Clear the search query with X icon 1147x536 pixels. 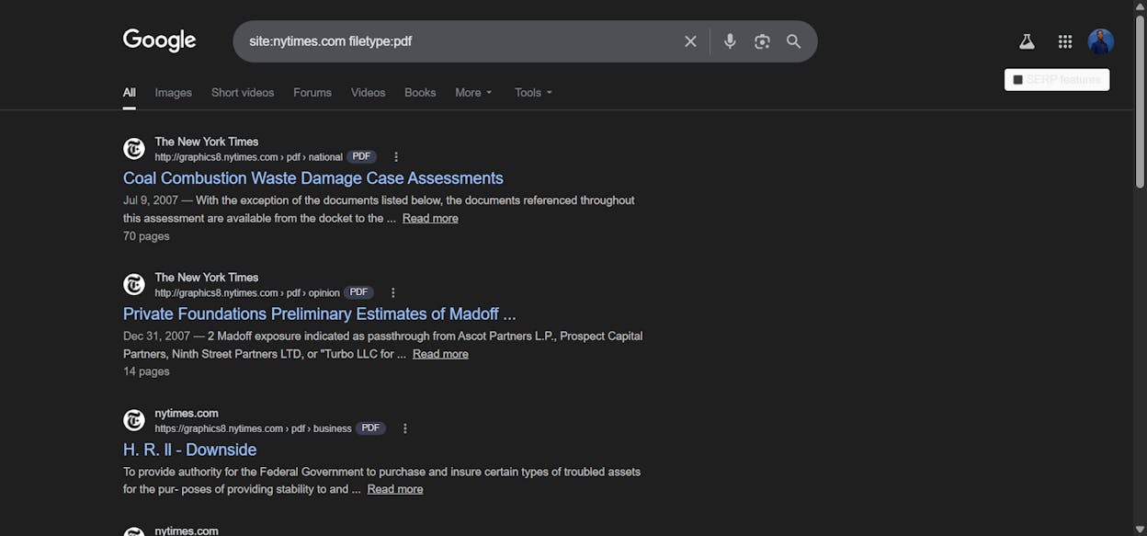pos(690,41)
